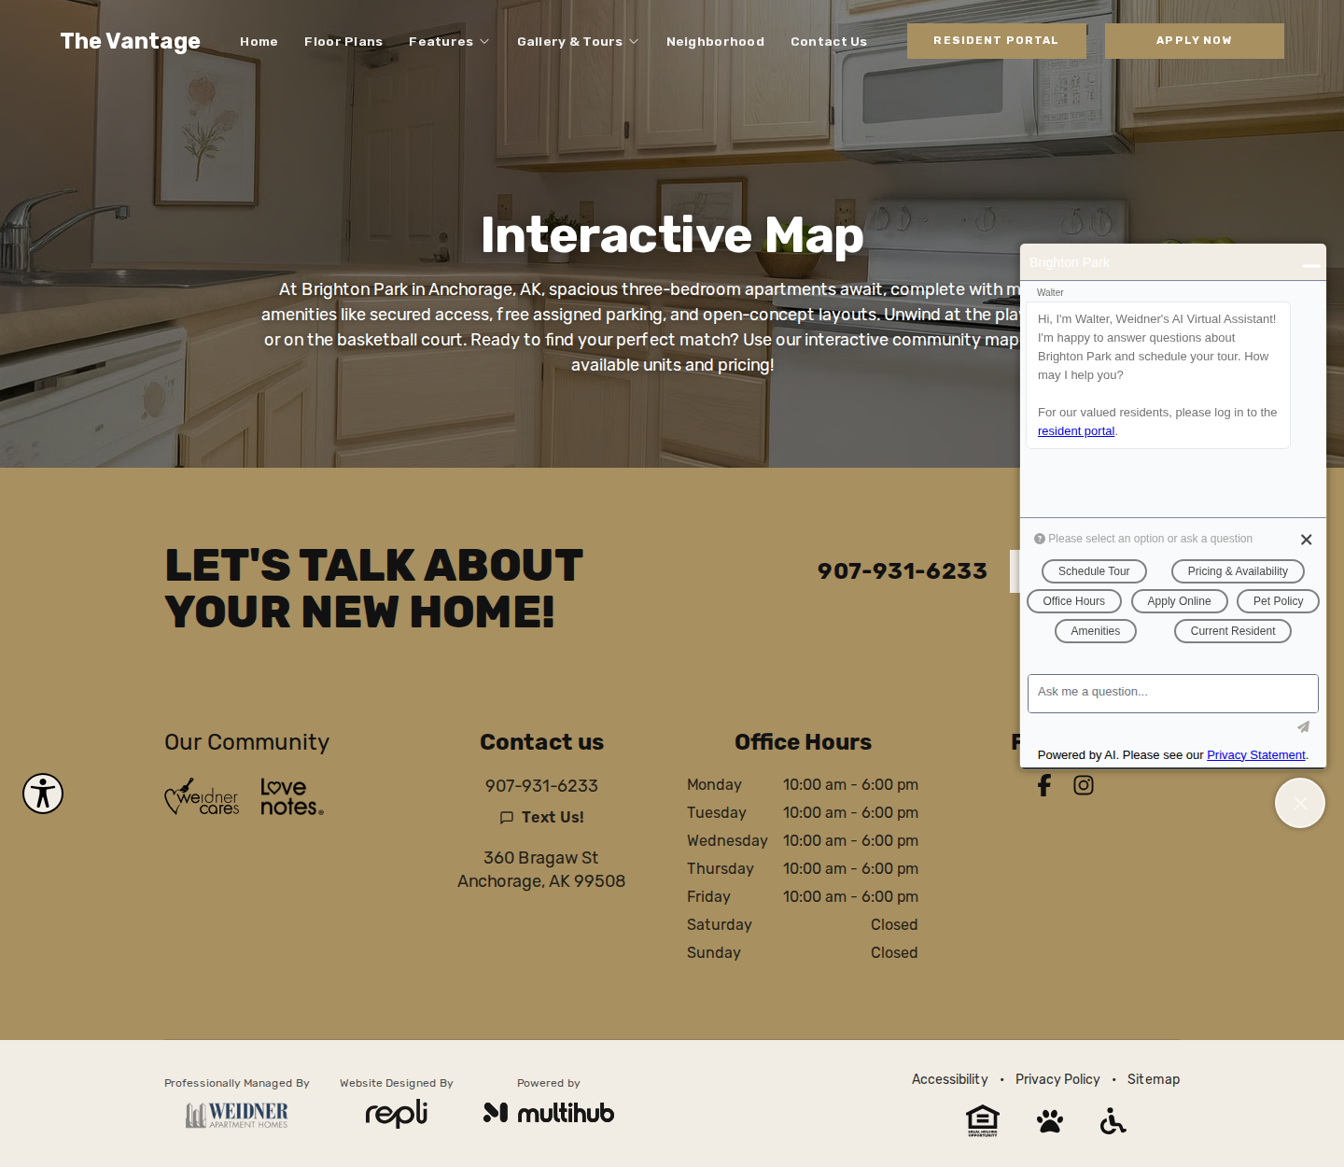Open the Resident Portal button

[996, 41]
